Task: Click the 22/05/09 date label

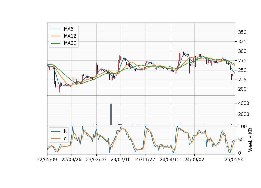Action: tap(47, 160)
